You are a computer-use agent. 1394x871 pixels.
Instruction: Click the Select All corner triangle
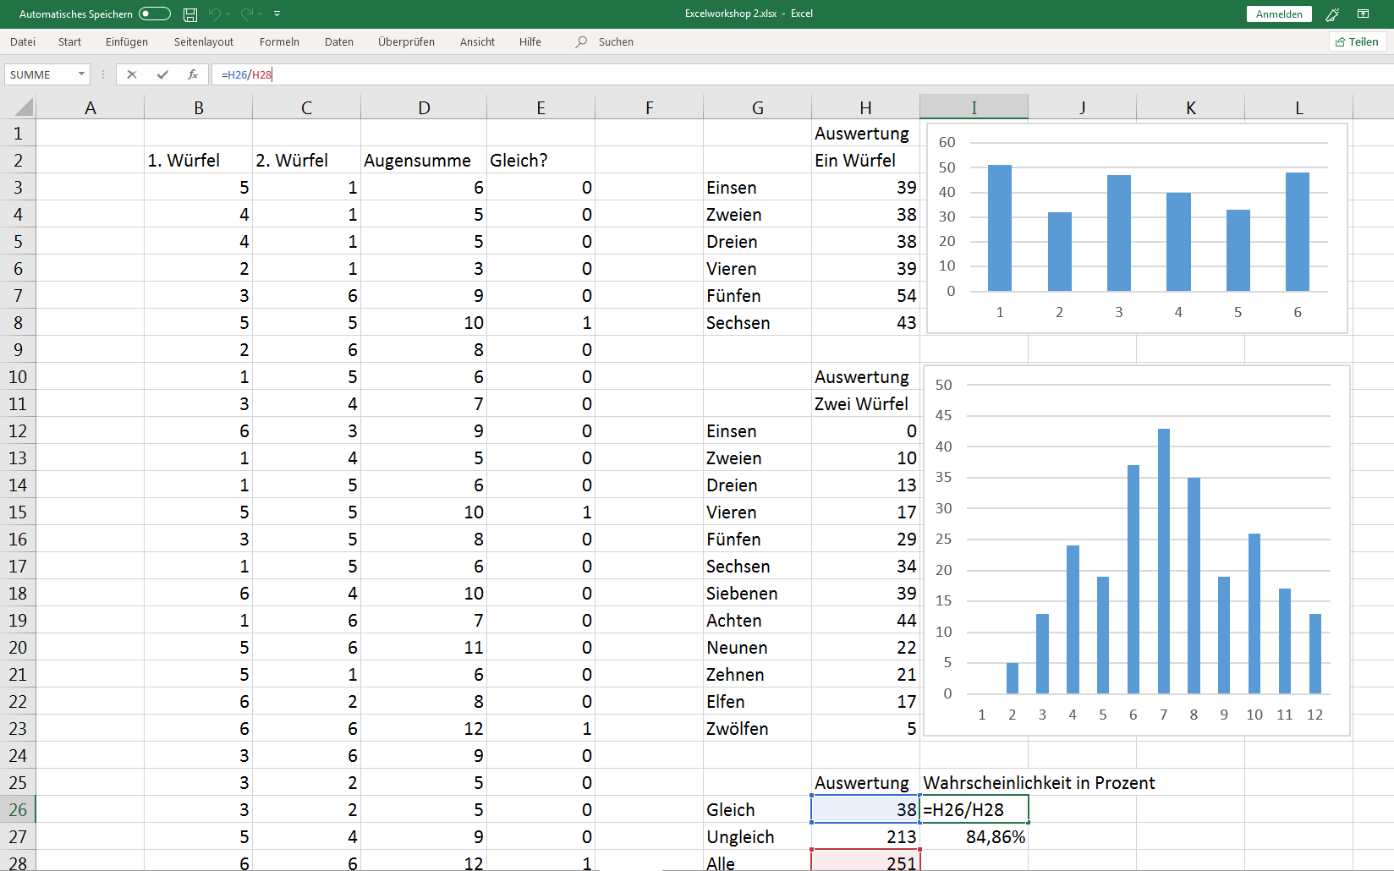(25, 107)
